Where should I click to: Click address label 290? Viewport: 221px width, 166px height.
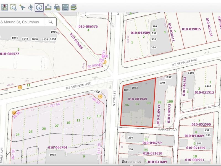pyautogui.click(x=130, y=149)
